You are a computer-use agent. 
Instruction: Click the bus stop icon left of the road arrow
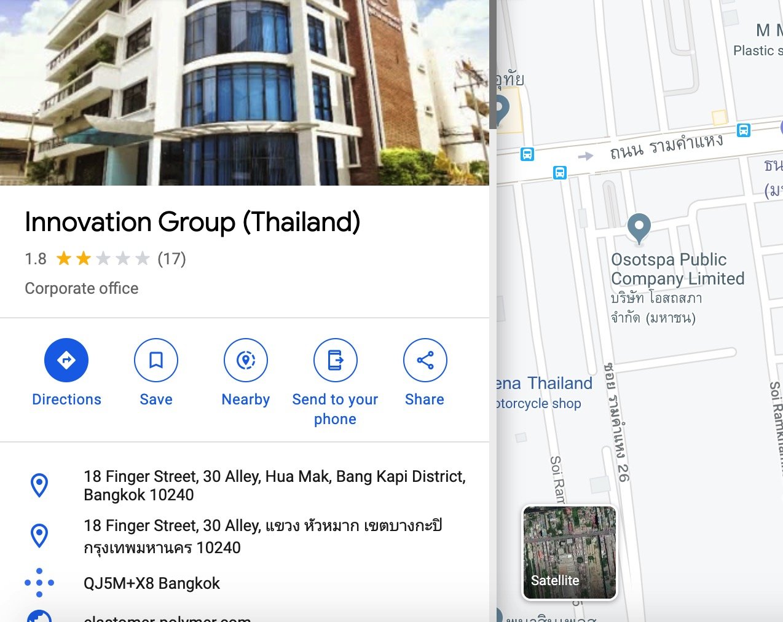(527, 154)
